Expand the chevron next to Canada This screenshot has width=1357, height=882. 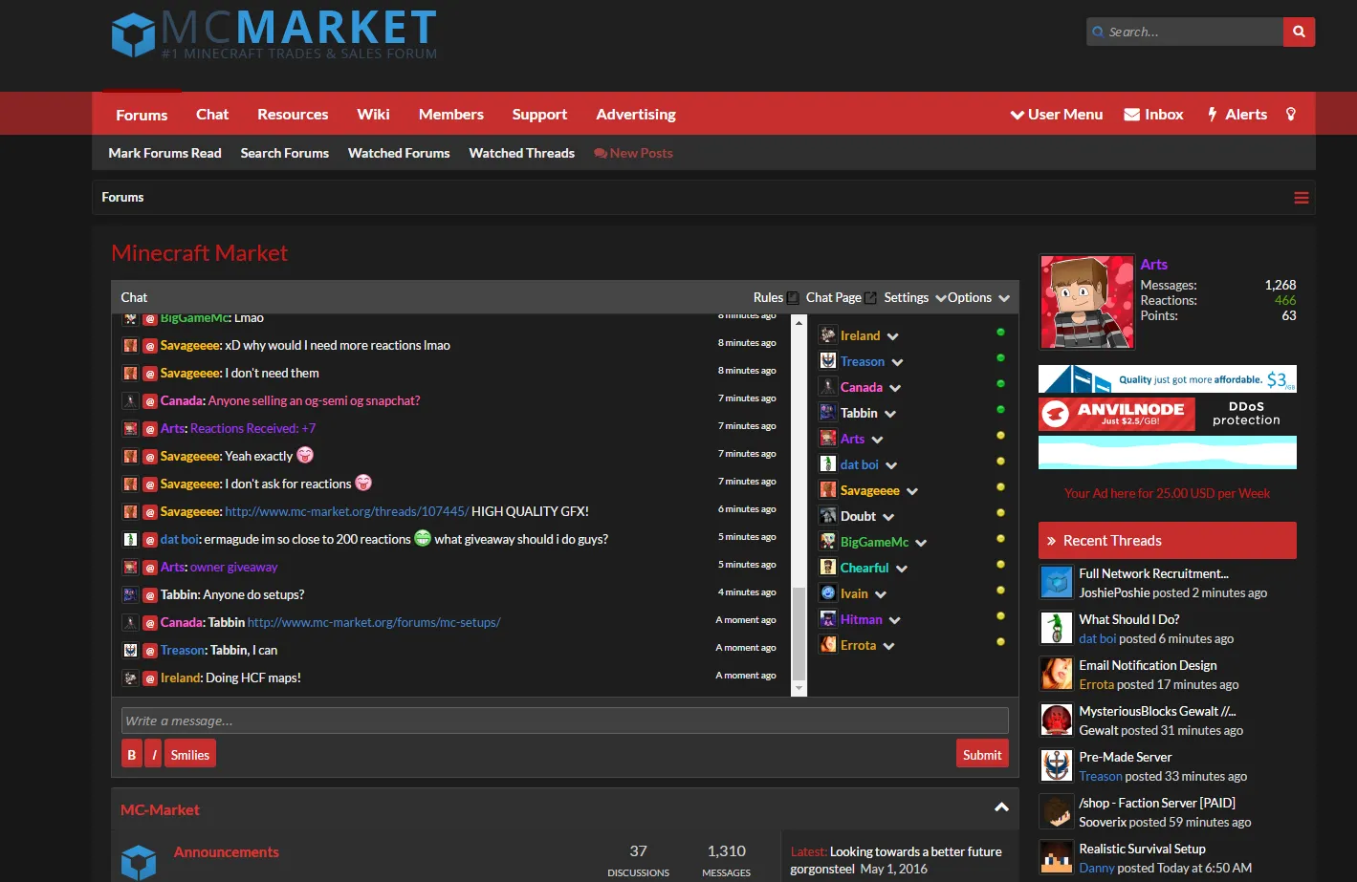click(x=895, y=388)
